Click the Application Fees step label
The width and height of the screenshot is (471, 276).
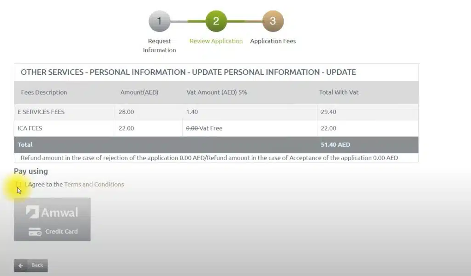pos(273,41)
